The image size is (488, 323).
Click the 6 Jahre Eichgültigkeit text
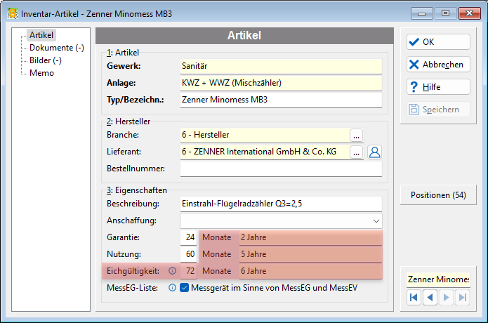253,271
